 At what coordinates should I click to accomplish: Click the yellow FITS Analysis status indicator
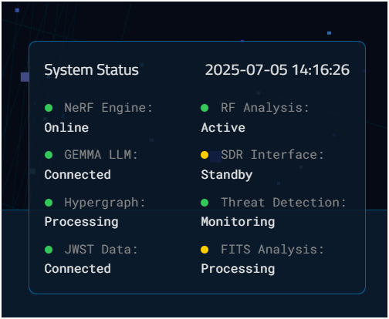click(205, 250)
